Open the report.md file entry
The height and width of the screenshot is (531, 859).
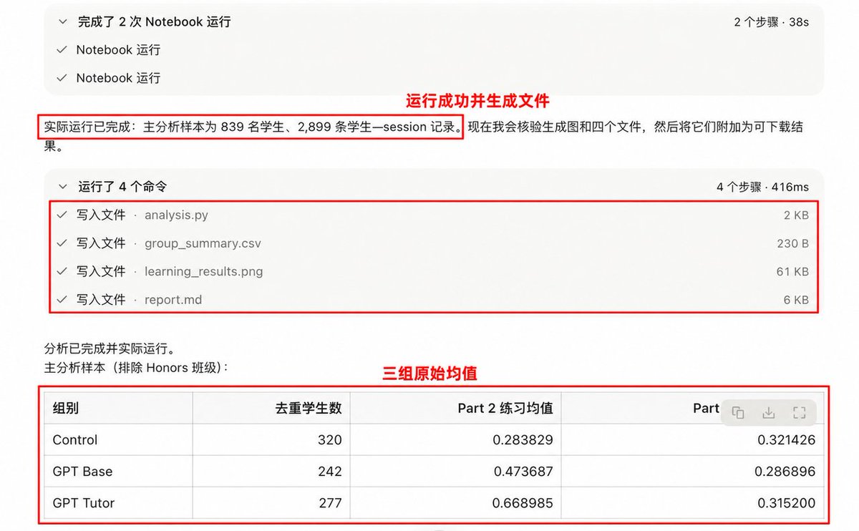(x=173, y=300)
